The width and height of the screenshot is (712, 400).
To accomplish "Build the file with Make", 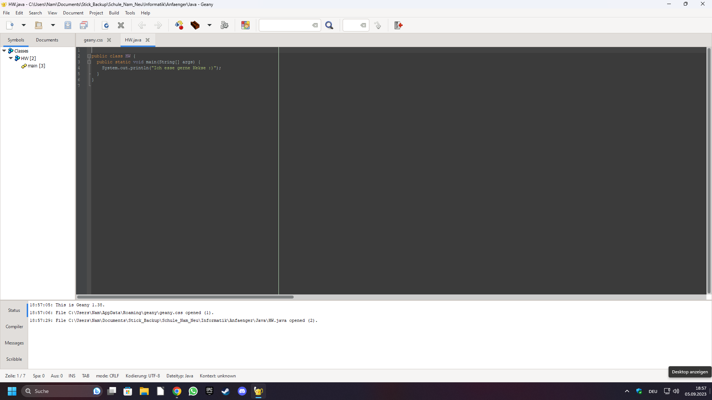I will point(195,25).
